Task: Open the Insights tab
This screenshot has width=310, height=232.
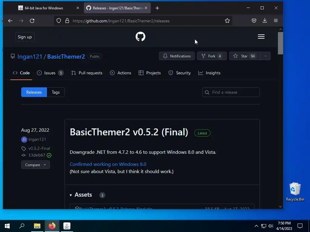Action: click(209, 73)
